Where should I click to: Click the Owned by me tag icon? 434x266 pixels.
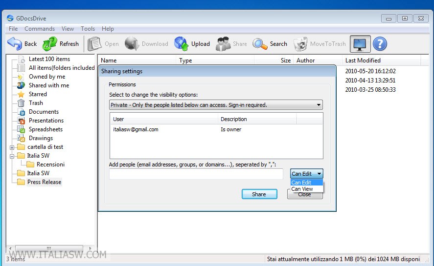pos(21,77)
